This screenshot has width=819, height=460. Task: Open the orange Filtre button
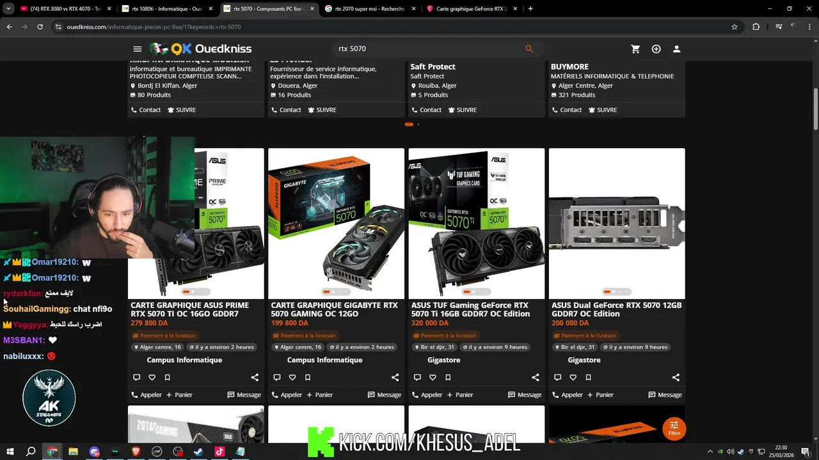coord(674,428)
